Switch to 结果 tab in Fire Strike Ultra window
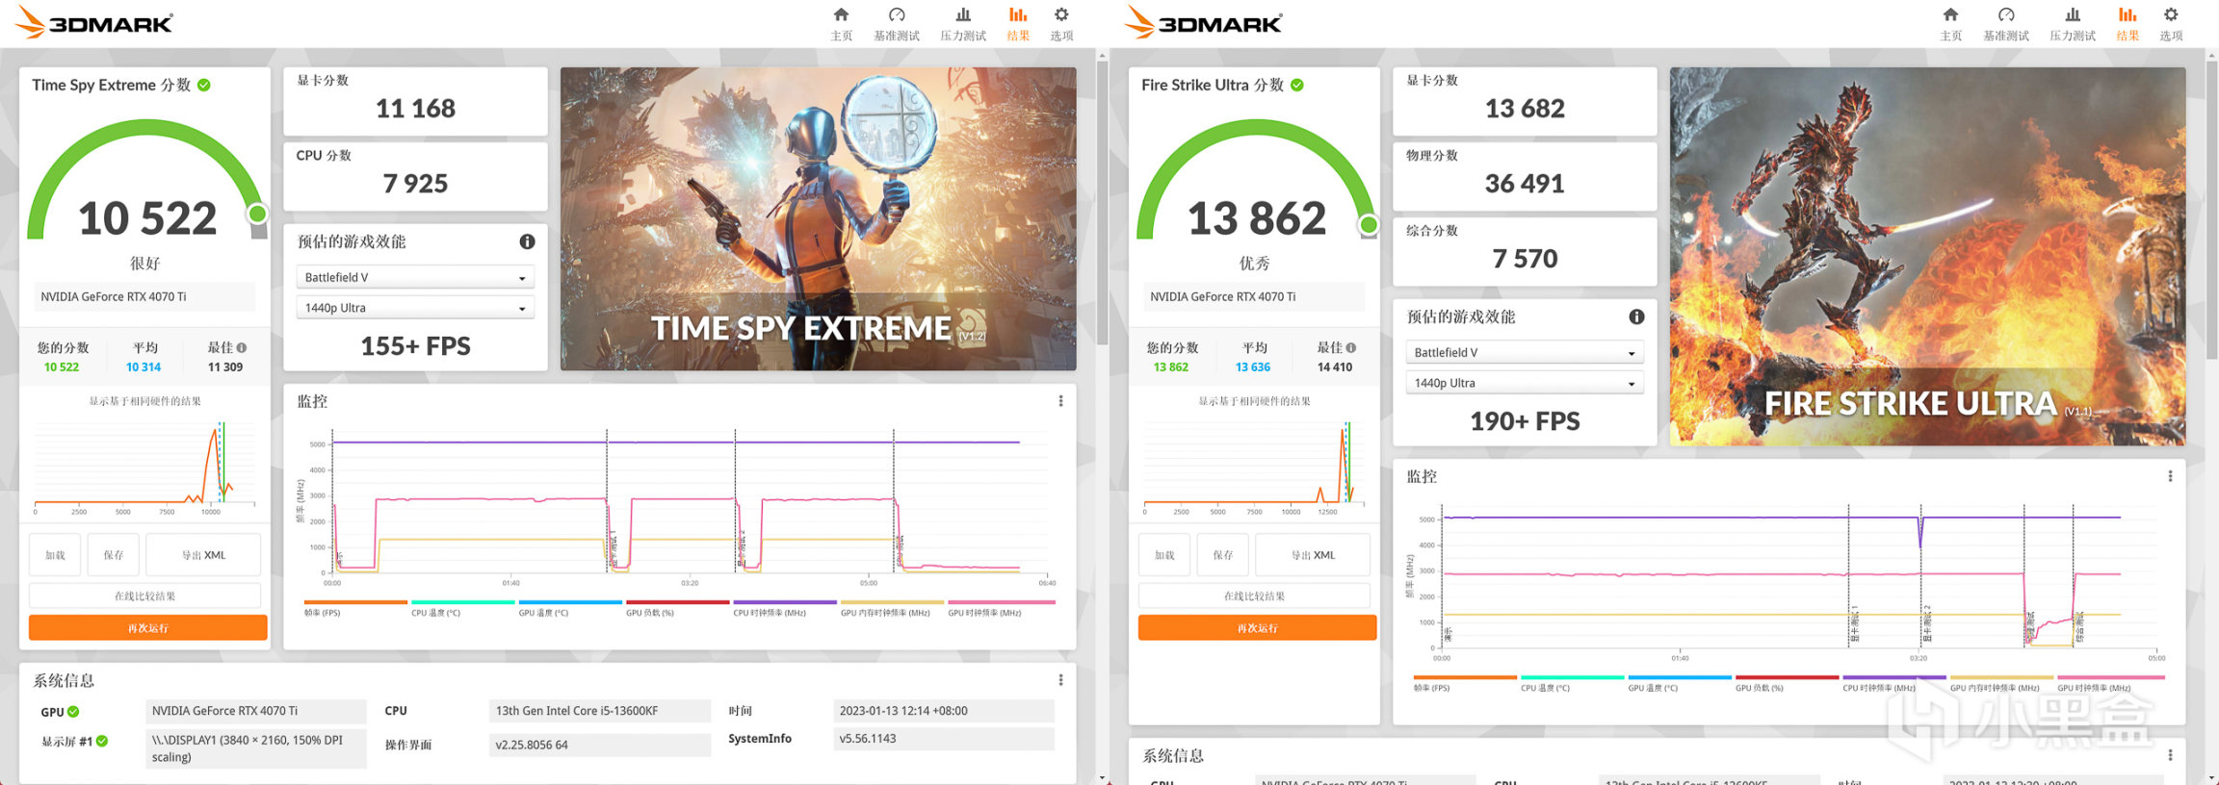Screen dimensions: 2219x785 pos(2128,23)
